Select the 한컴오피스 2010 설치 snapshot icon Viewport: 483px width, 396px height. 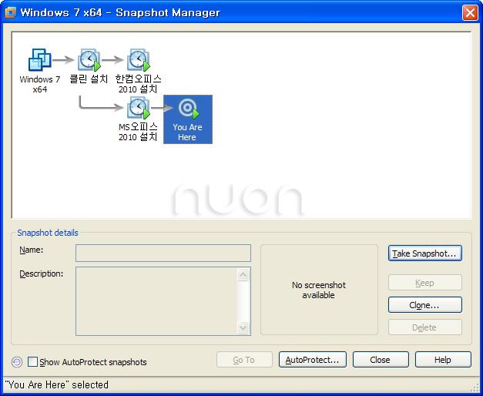coord(139,59)
